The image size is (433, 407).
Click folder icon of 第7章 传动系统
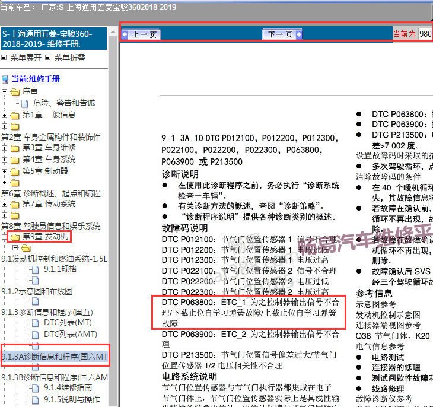(15, 205)
